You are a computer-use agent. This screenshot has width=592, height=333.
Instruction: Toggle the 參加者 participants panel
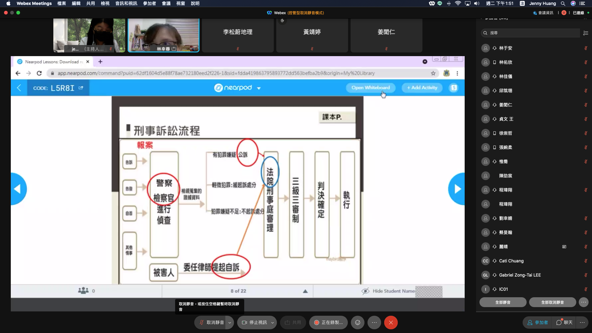(x=537, y=323)
